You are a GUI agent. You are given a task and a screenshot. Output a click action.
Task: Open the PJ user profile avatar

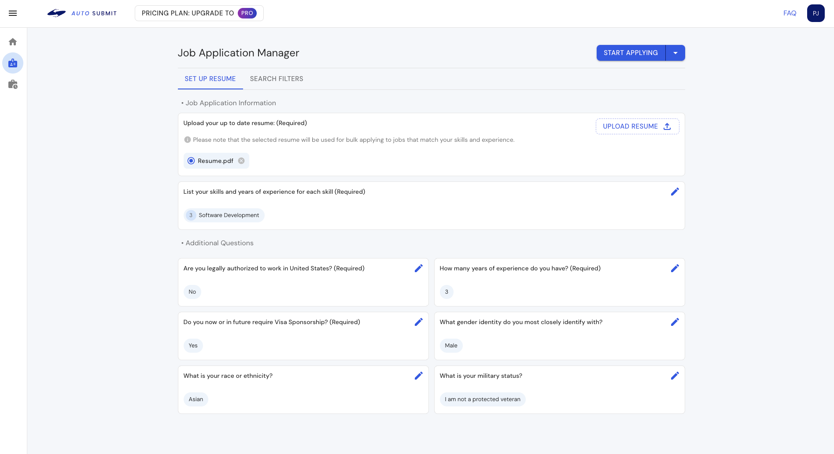coord(816,13)
